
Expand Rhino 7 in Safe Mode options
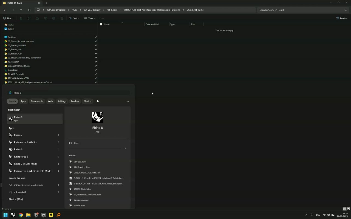tap(59, 164)
